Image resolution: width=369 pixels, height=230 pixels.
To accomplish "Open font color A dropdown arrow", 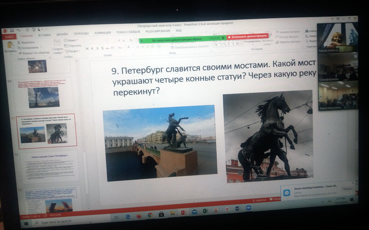I will click(x=132, y=47).
